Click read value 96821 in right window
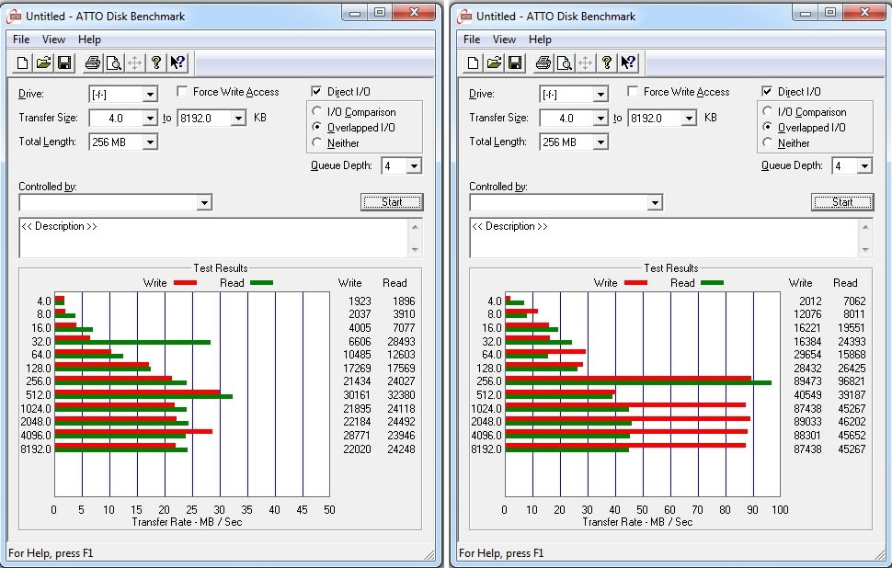The height and width of the screenshot is (568, 892). pyautogui.click(x=851, y=381)
